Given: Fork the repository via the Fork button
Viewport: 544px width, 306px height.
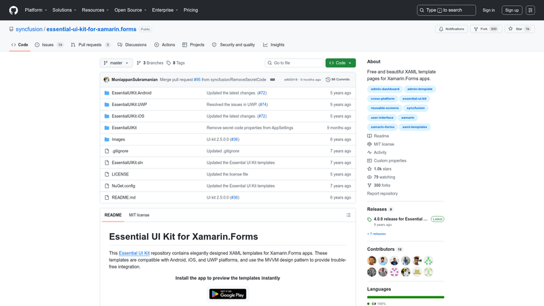Looking at the screenshot, I should coord(486,29).
